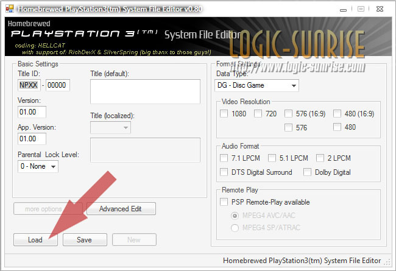396x271 pixels.
Task: Click the App. Version input field
Action: [32, 139]
